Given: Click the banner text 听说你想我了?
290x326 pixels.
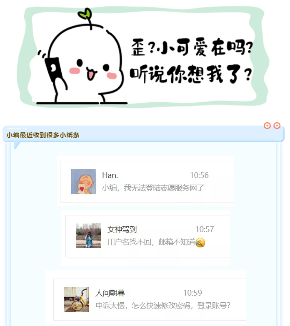Looking at the screenshot, I should (x=191, y=74).
